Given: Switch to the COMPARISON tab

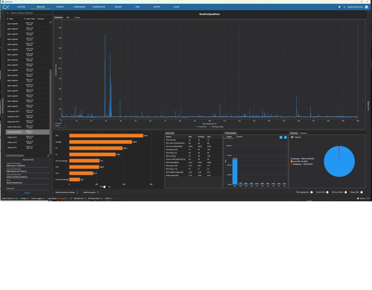Looking at the screenshot, I should 79,7.
